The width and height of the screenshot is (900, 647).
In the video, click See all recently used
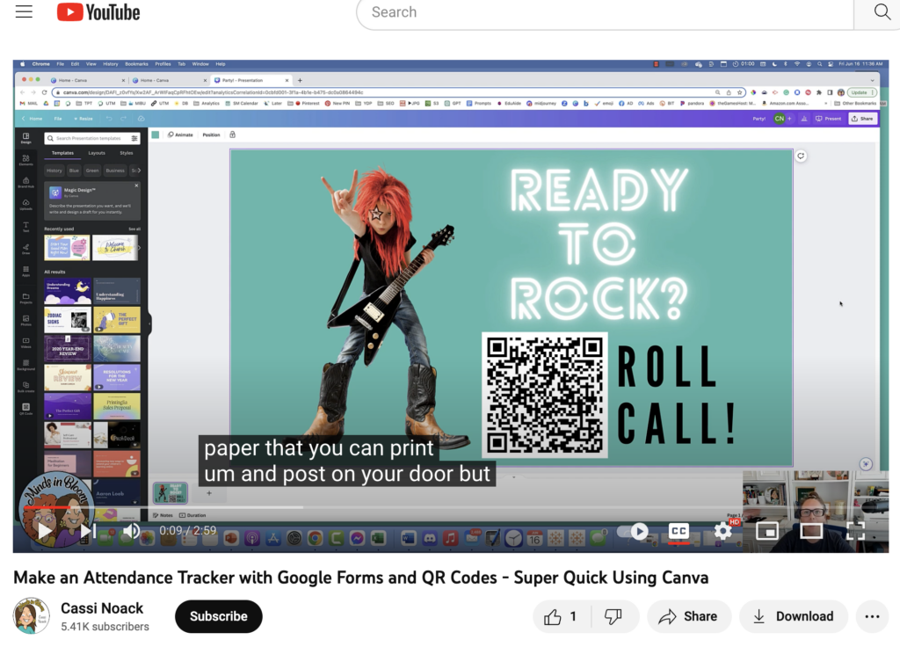coord(134,229)
